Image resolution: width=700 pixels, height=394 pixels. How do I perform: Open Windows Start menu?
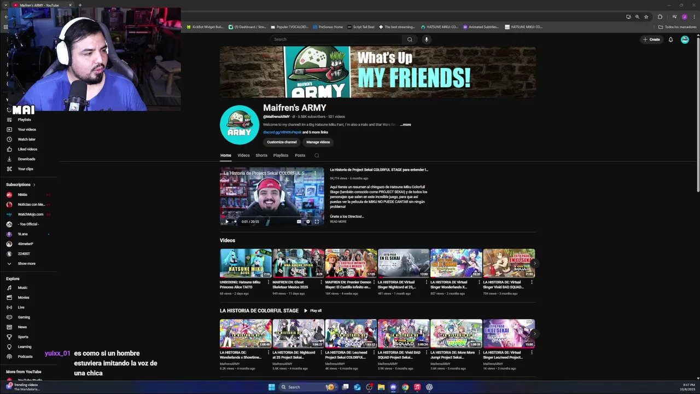click(x=272, y=387)
